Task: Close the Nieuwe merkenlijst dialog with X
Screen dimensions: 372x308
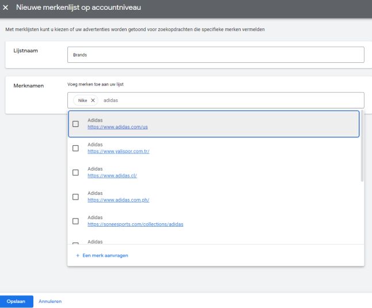Action: pyautogui.click(x=6, y=7)
